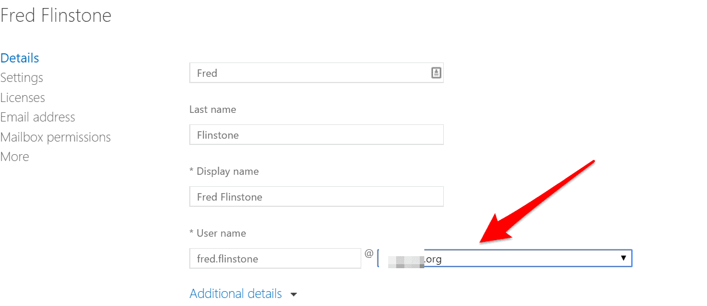Show the Mailbox permissions section

56,137
